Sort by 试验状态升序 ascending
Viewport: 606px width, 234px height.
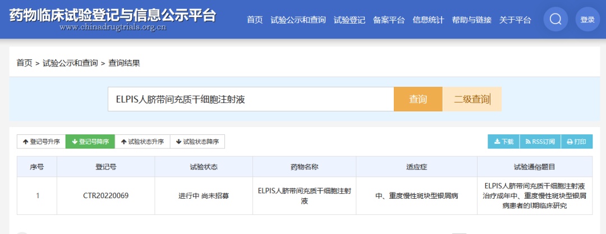tap(142, 142)
